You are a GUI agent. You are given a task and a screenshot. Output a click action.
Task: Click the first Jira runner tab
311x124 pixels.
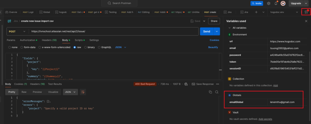pos(227,12)
